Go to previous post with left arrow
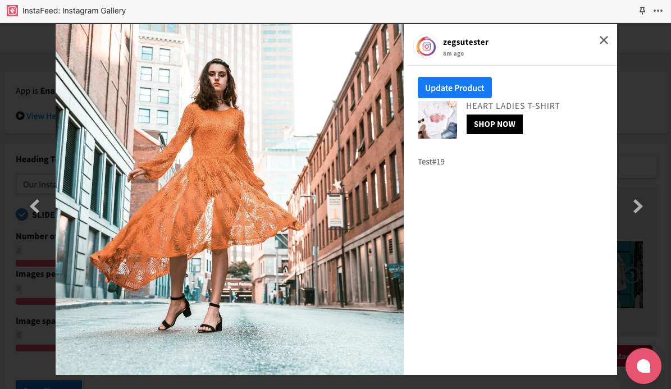The height and width of the screenshot is (389, 671). (x=35, y=207)
